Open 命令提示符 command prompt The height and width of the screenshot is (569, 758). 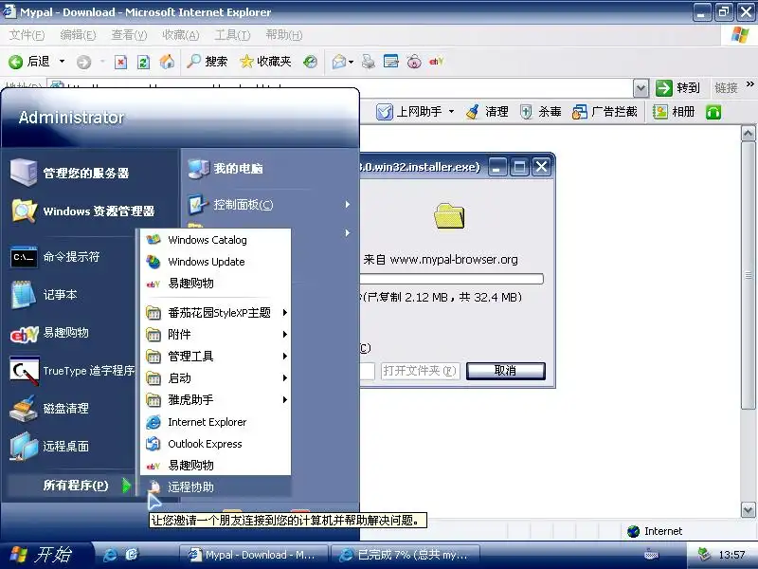tap(55, 256)
